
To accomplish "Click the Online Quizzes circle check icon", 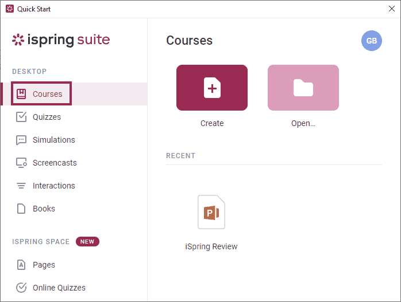I will coord(21,288).
